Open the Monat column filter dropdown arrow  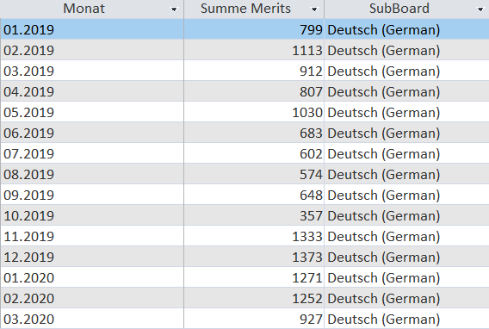point(174,9)
